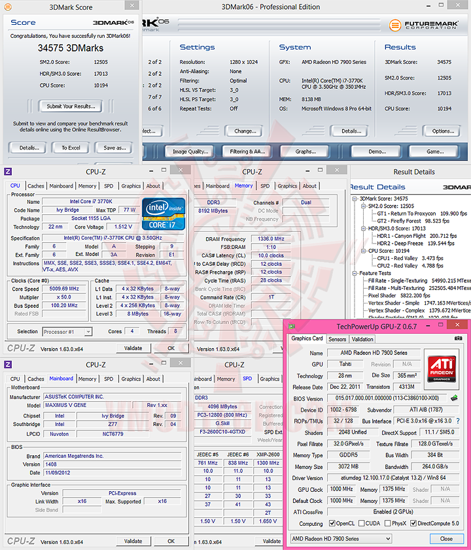Click Options button under Results

point(443,131)
